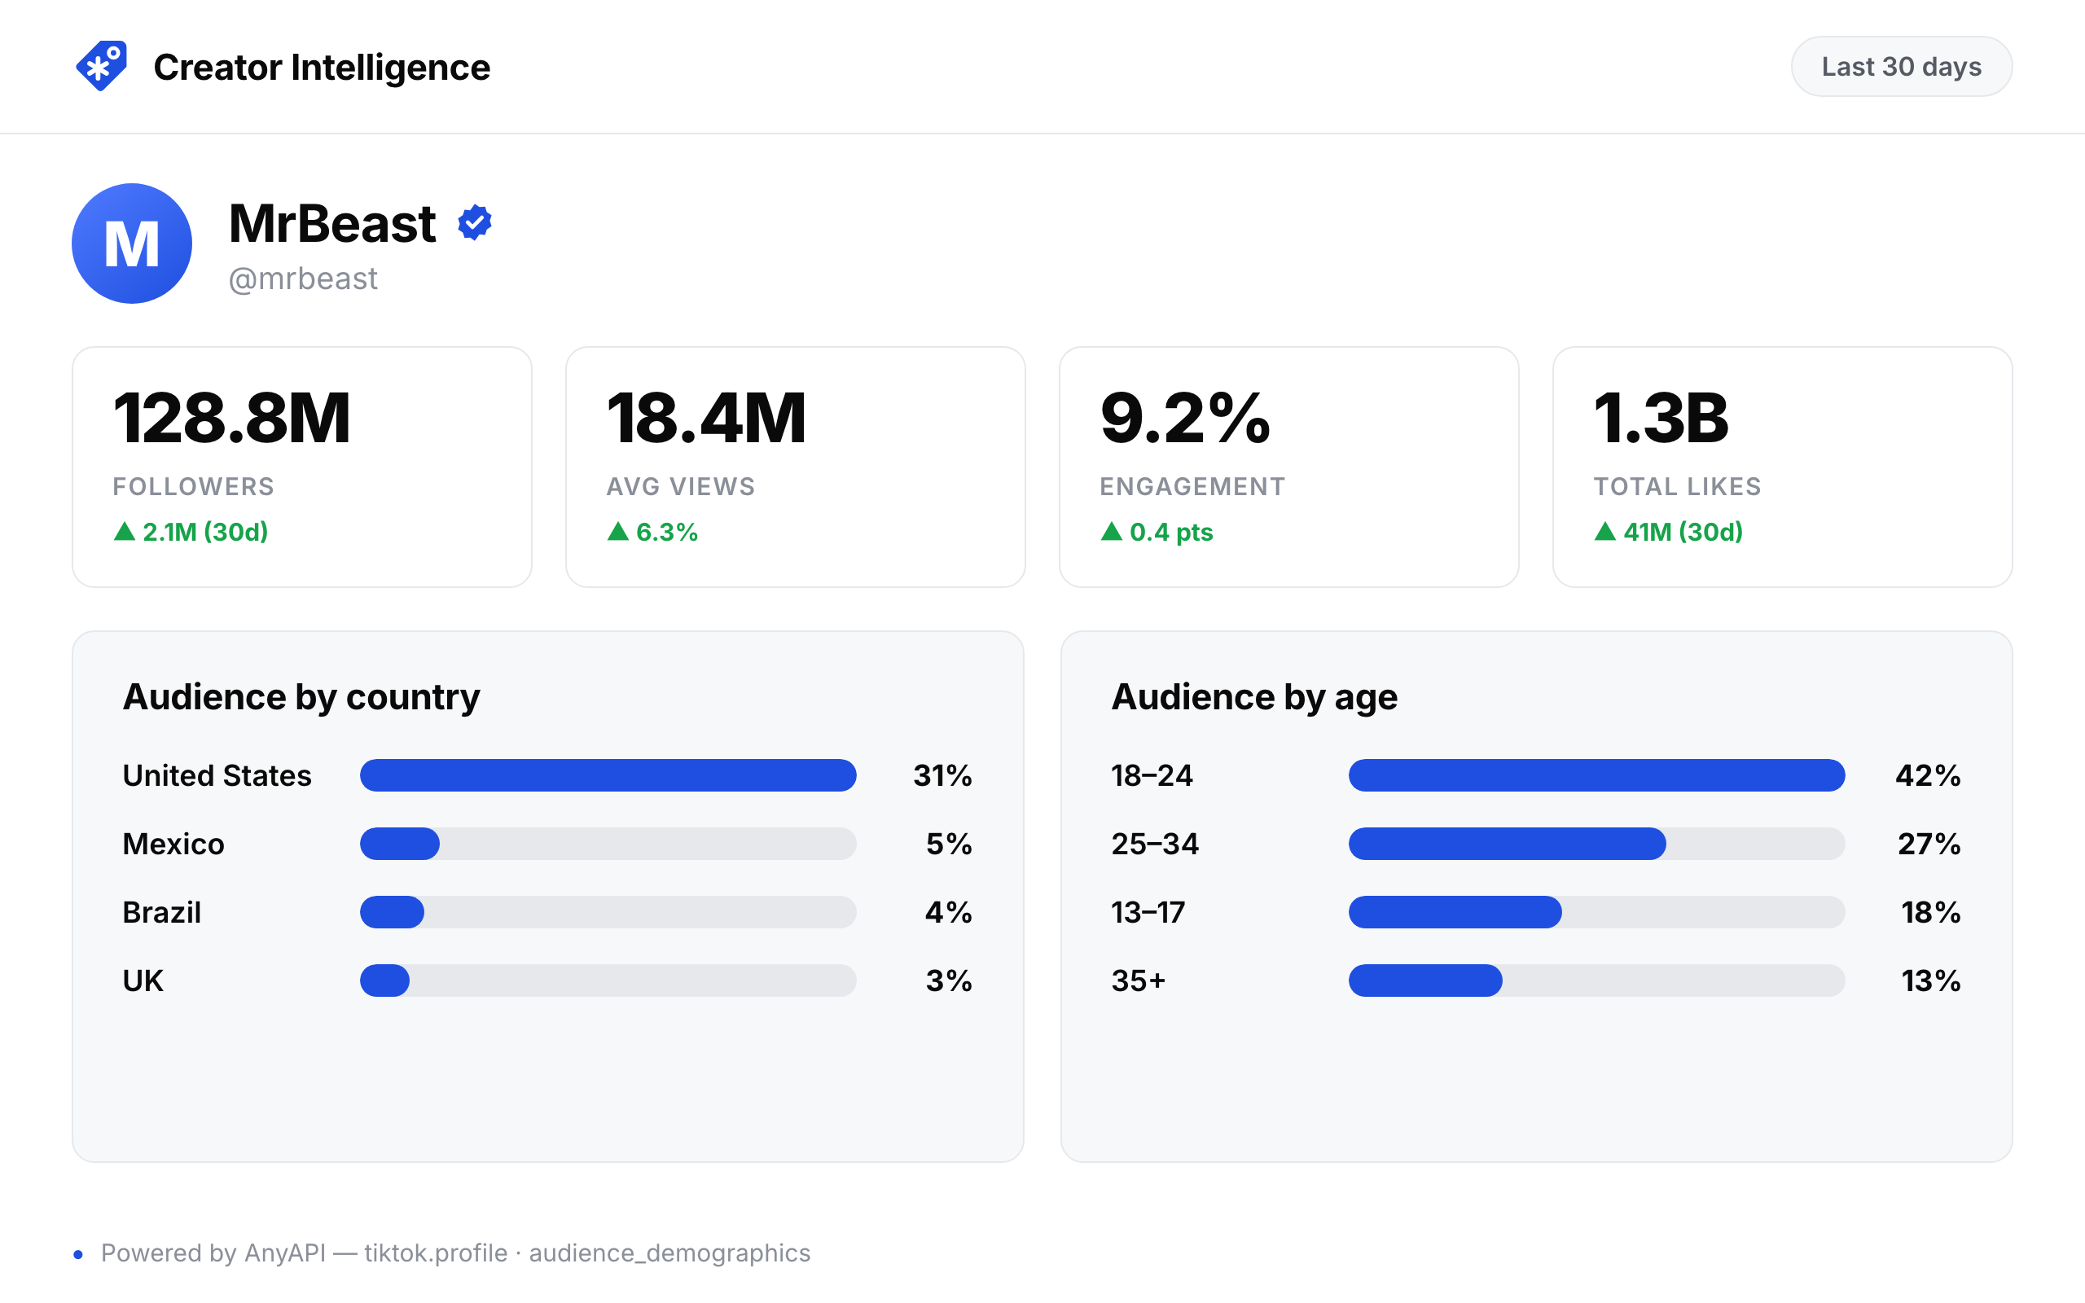Click the 18–24 age group bar
Screen dimensions: 2085x1303
(1596, 775)
